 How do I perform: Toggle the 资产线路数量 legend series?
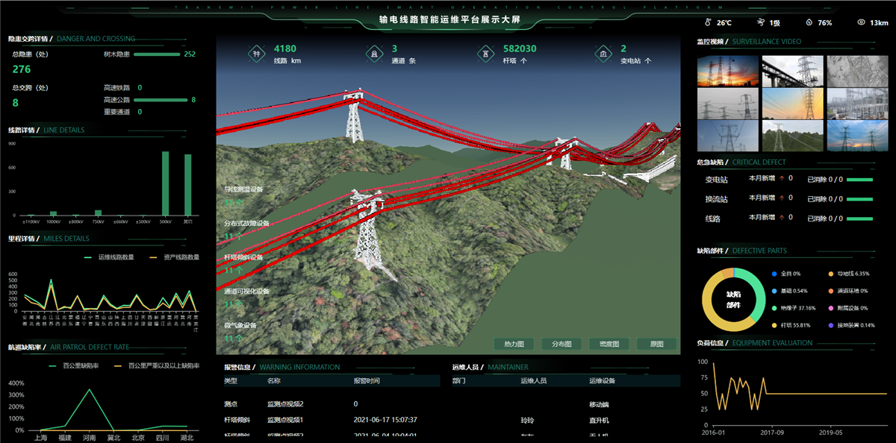coord(175,257)
